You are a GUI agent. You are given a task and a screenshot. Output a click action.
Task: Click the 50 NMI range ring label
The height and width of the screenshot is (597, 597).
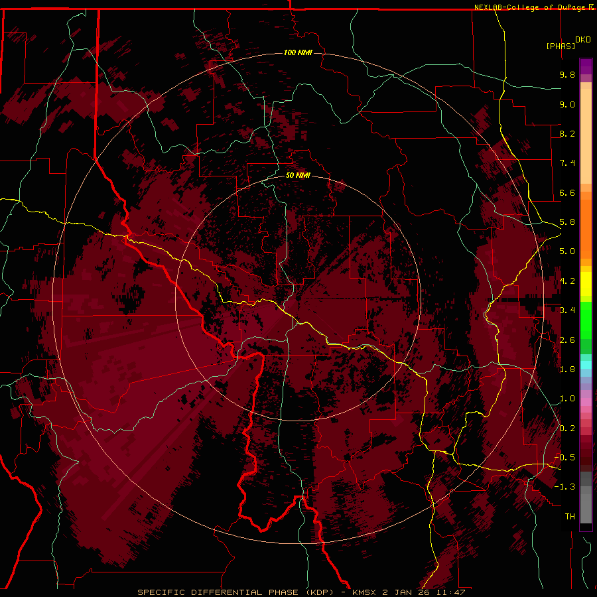(298, 175)
